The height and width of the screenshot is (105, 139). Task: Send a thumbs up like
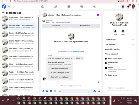click(99, 91)
